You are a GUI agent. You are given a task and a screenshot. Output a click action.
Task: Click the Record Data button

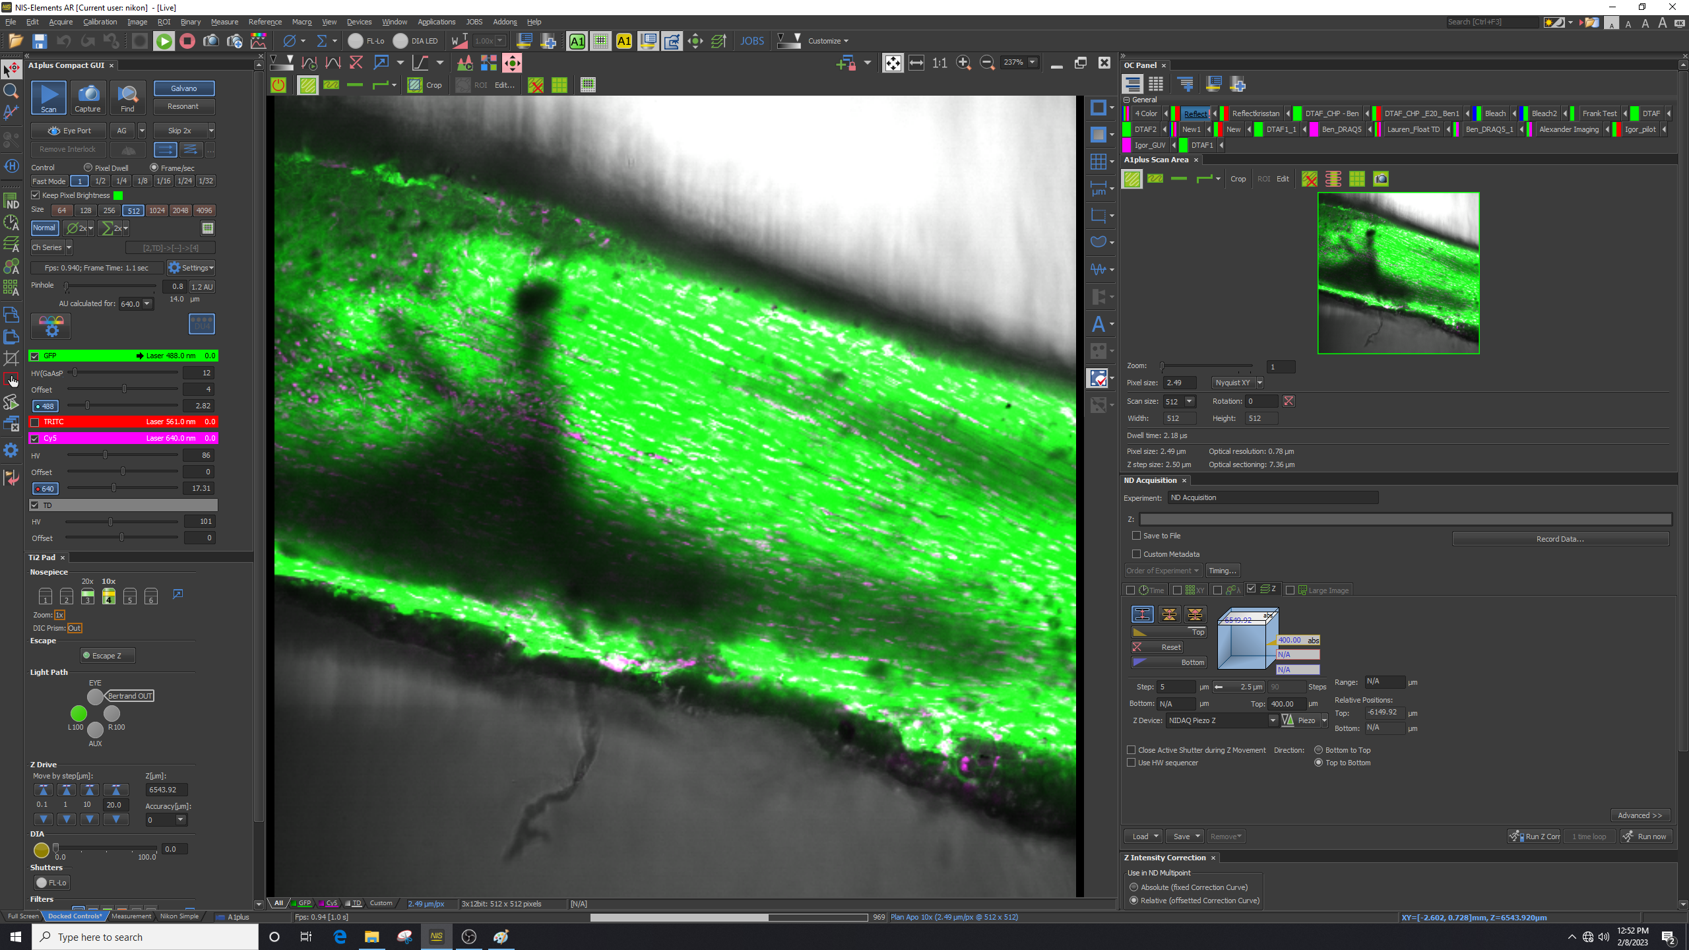(x=1560, y=539)
